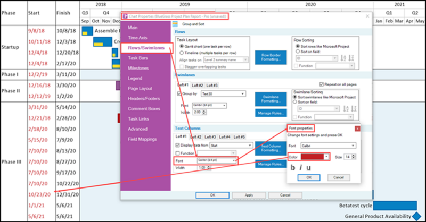Image resolution: width=426 pixels, height=222 pixels.
Task: Open the Swimlanes Font dropdown
Action: (x=209, y=105)
